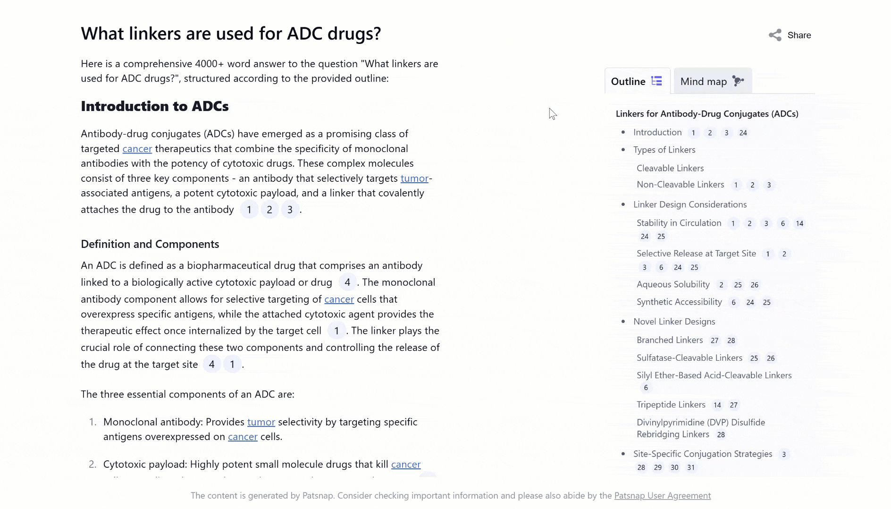891x509 pixels.
Task: Switch to the Outline tab
Action: tap(628, 81)
